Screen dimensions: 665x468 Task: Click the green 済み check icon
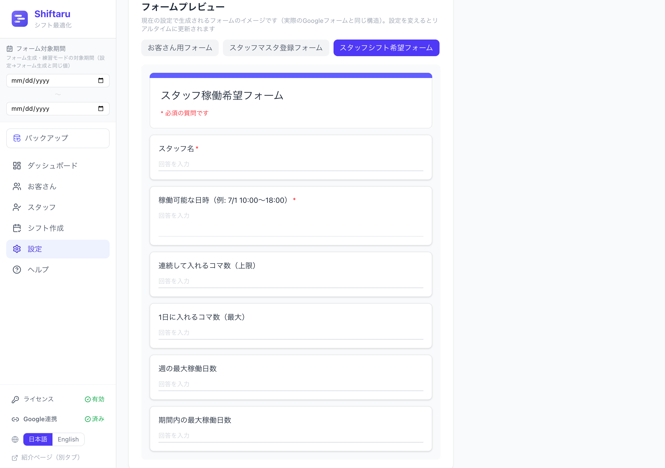[88, 419]
